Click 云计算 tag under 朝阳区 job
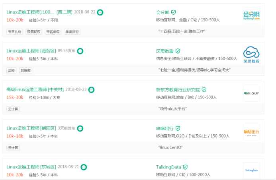The width and height of the screenshot is (276, 180). click(13, 148)
